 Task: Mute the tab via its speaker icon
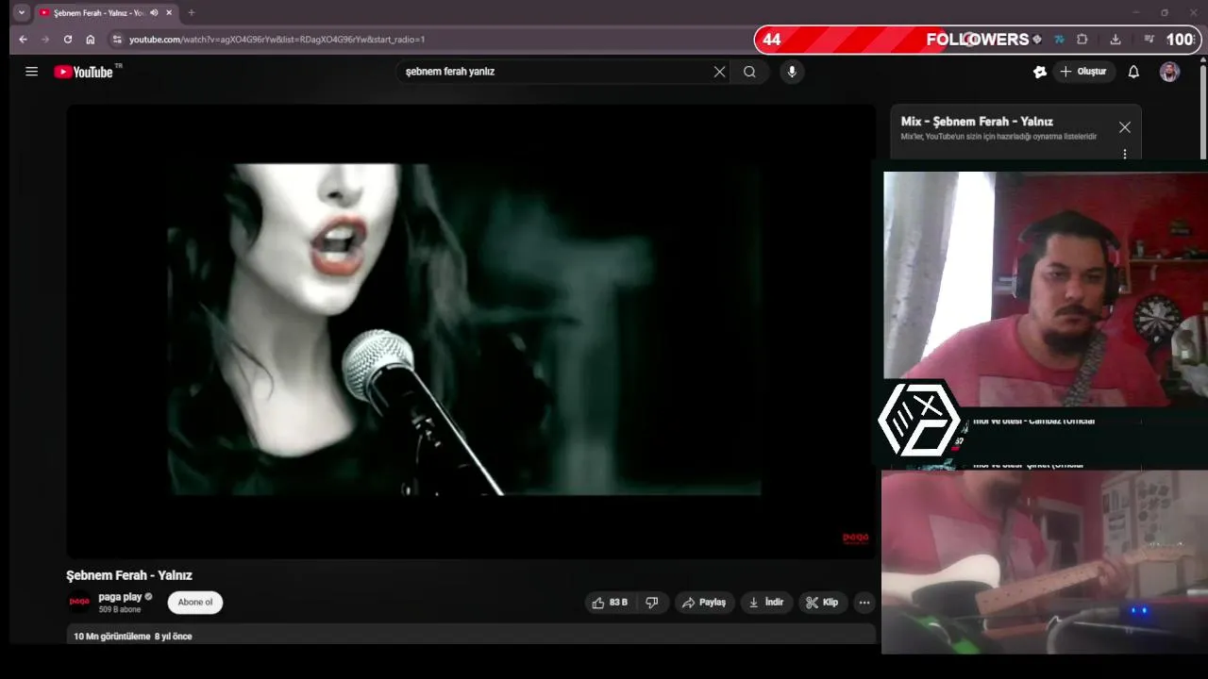point(154,13)
